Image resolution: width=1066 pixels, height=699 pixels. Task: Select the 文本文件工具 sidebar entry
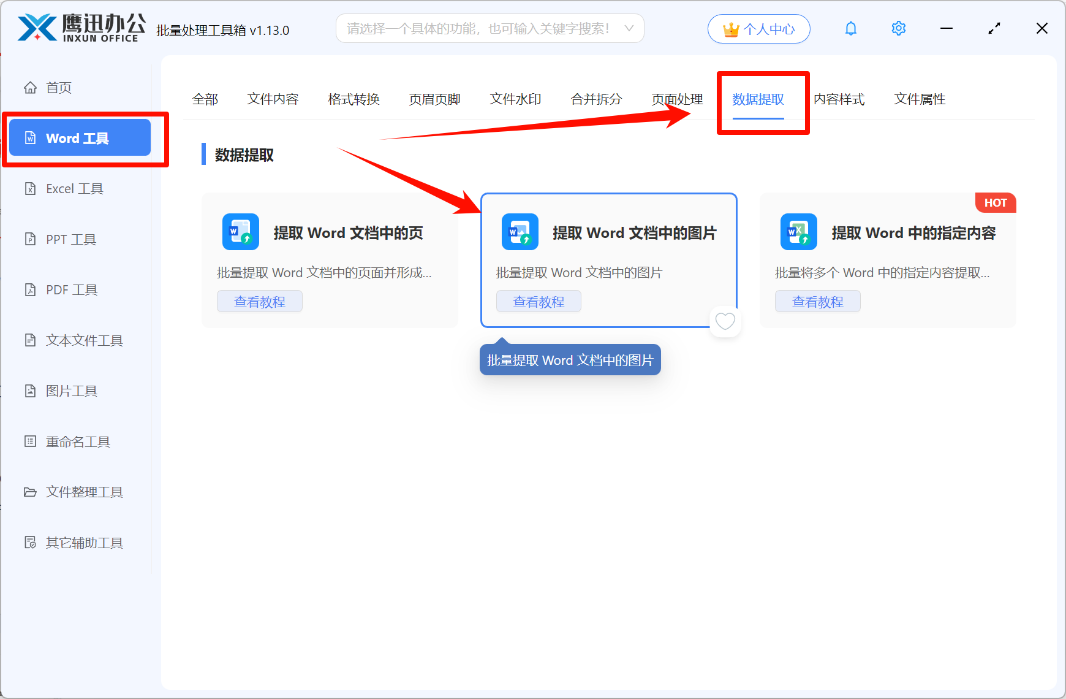click(83, 340)
